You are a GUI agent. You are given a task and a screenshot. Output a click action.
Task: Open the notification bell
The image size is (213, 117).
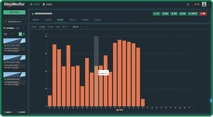(188, 4)
